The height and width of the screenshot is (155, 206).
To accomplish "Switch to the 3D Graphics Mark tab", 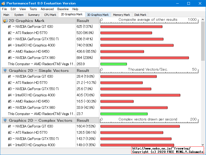I will click(x=98, y=15).
